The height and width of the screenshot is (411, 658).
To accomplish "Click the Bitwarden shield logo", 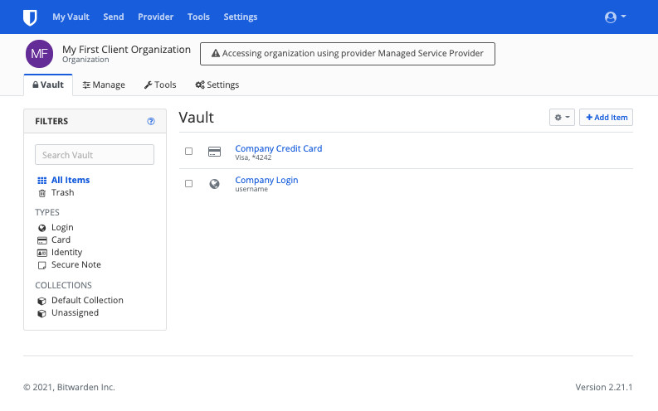I will [x=31, y=17].
